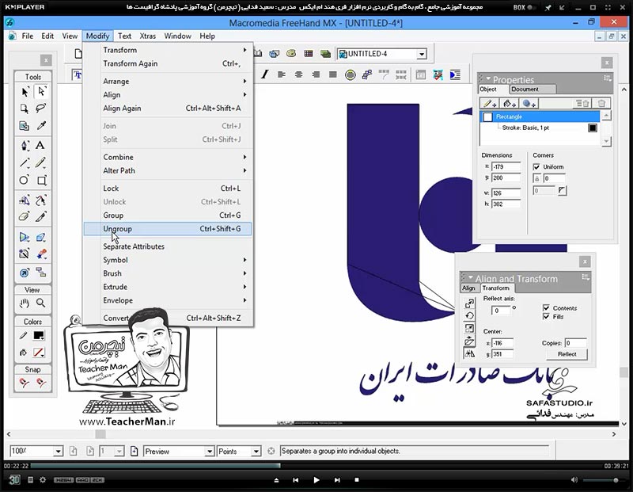Screen dimensions: 633x492
Task: Select the Subselect tool
Action: pos(41,92)
